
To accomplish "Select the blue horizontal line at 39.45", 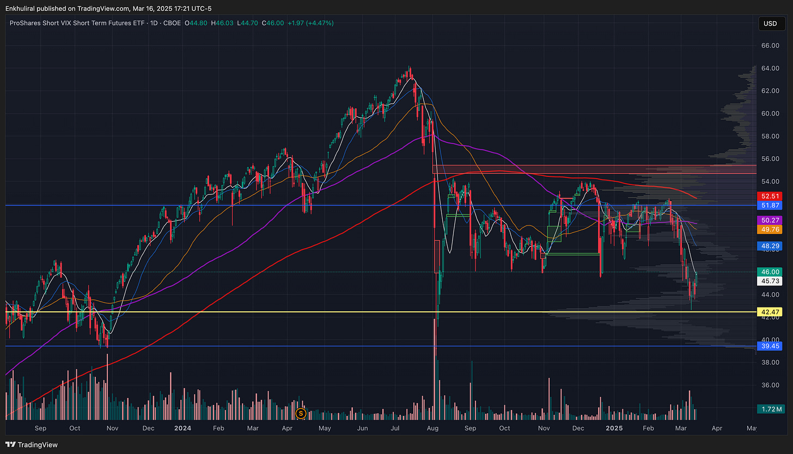I will pos(381,346).
